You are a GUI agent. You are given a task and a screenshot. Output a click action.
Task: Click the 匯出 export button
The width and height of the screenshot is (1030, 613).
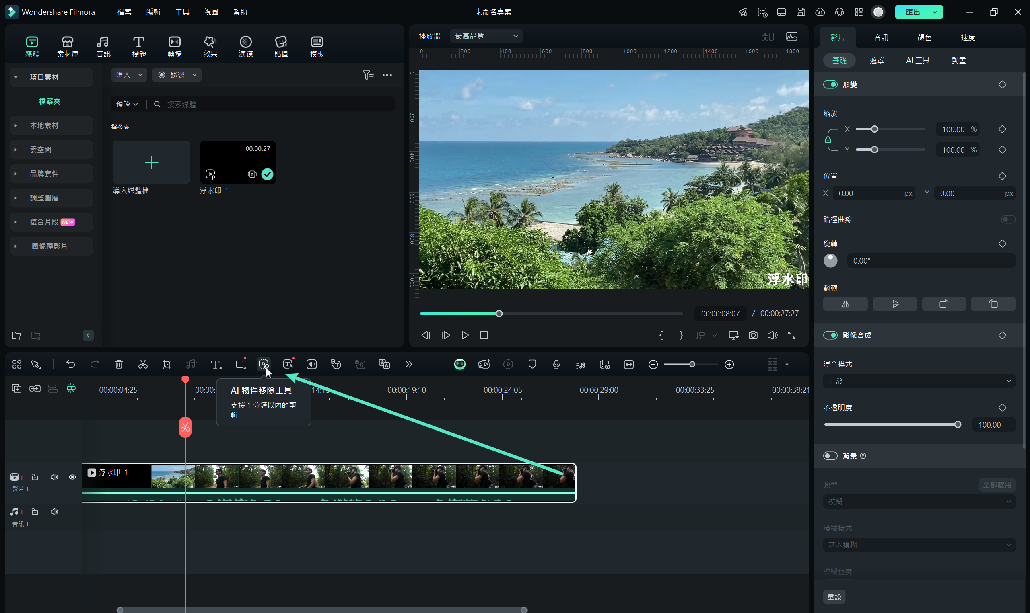click(913, 12)
